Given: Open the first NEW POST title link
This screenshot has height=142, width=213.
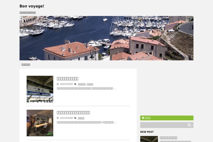Looking at the screenshot, I should (x=168, y=138).
